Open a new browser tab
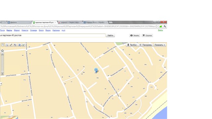Image resolution: width=212 pixels, height=119 pixels. tap(111, 22)
